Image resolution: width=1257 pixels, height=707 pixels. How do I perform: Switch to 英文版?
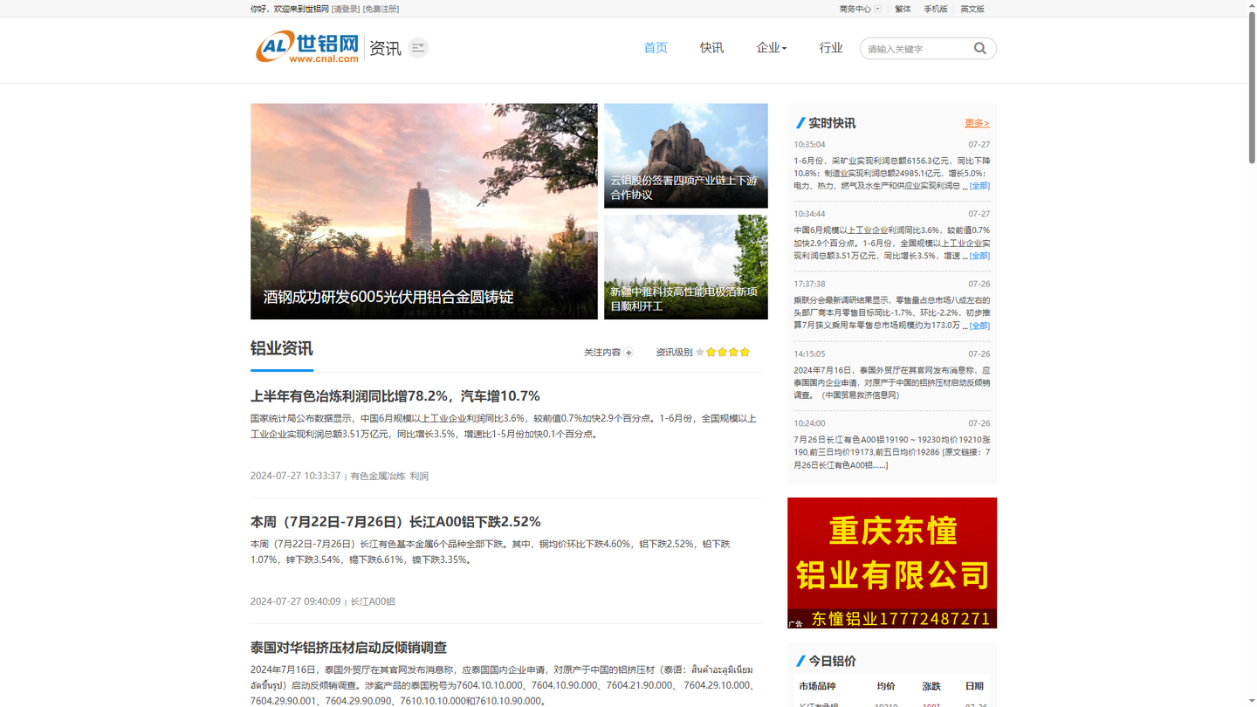pyautogui.click(x=972, y=9)
